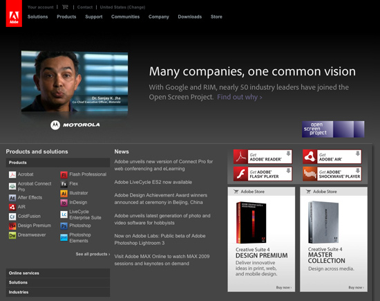Viewport: 380px width, 301px height.
Task: Click the Open Screen Project banner
Action: (333, 129)
